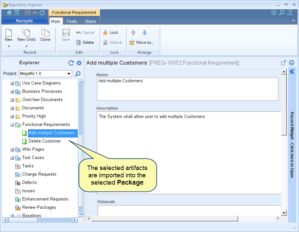Collapse the ribbon with the up chevron

click(x=293, y=21)
